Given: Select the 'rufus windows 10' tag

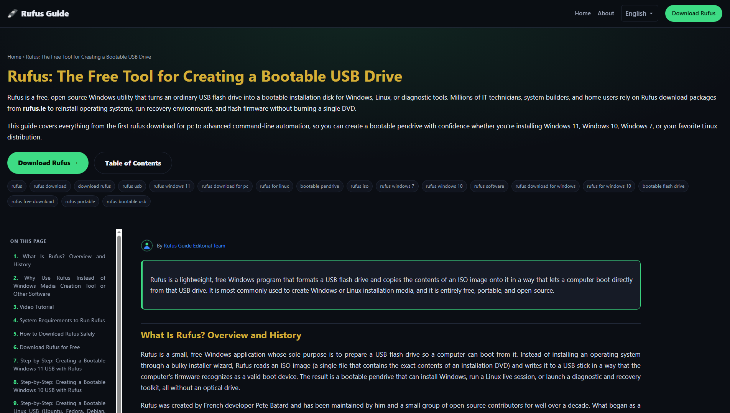Looking at the screenshot, I should [x=444, y=186].
